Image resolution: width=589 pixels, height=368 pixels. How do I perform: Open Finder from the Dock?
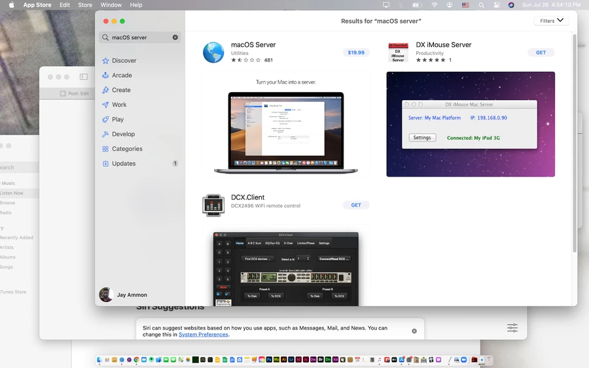click(99, 360)
